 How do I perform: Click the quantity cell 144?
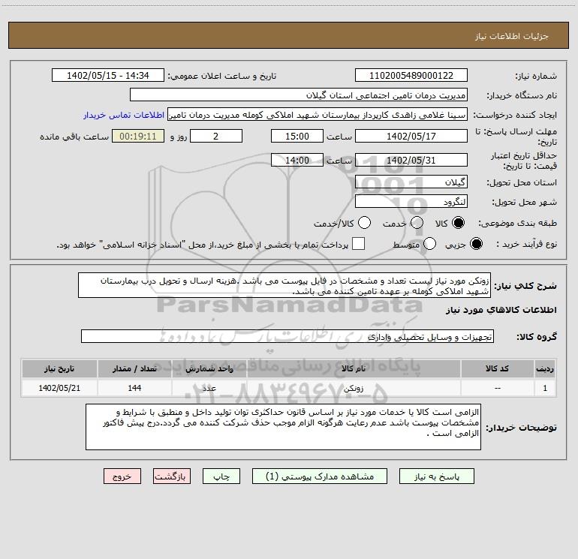pyautogui.click(x=134, y=388)
